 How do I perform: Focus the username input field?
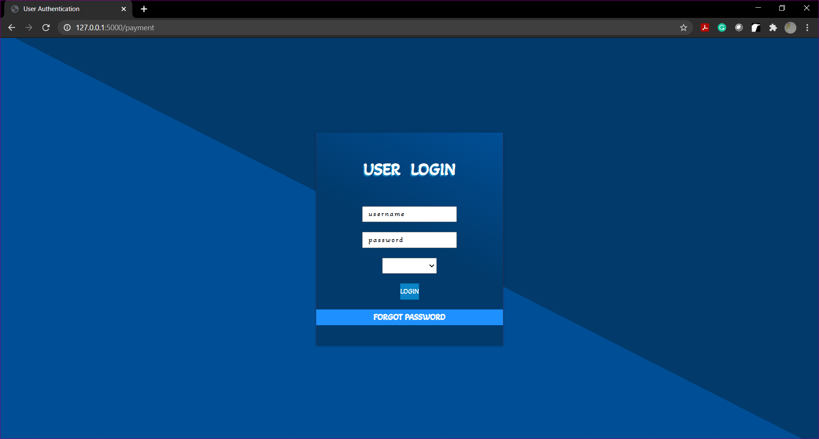[409, 214]
